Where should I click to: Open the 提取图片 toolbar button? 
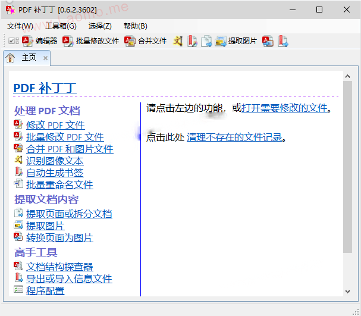point(236,41)
